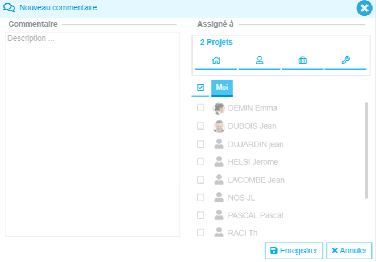Focus the Description comment text area
The height and width of the screenshot is (262, 376).
pyautogui.click(x=93, y=134)
